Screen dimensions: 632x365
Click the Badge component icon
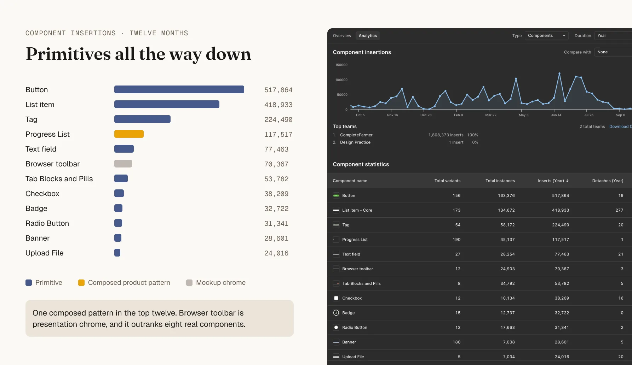[x=336, y=313]
